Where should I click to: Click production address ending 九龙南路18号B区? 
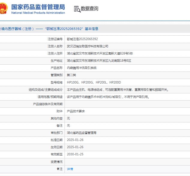point(99,61)
